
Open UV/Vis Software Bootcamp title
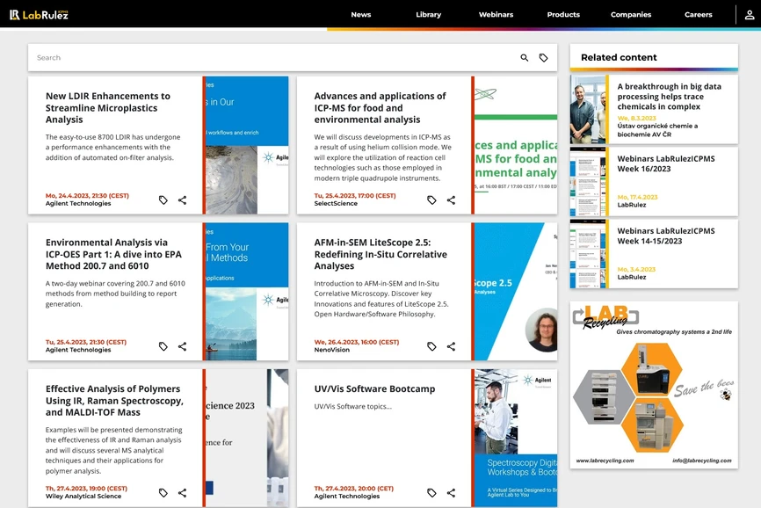pyautogui.click(x=374, y=388)
